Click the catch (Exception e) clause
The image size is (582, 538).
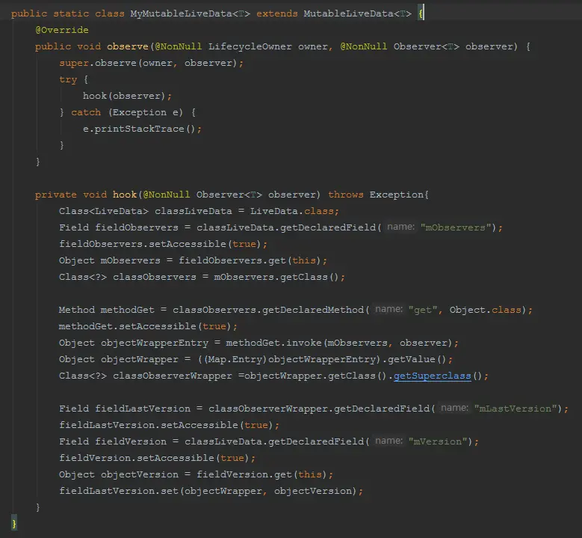[x=127, y=113]
